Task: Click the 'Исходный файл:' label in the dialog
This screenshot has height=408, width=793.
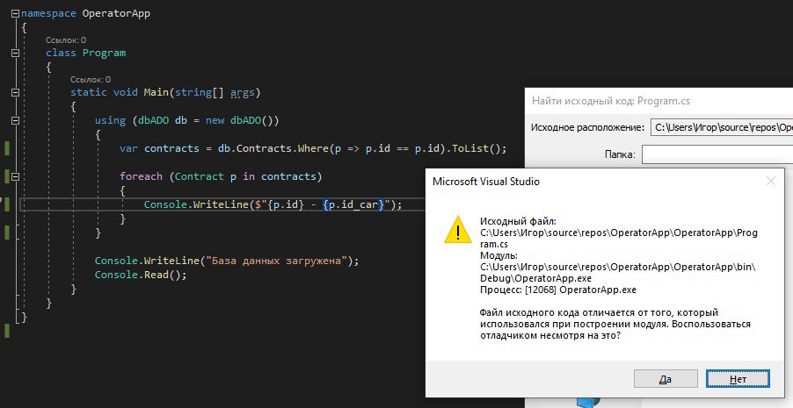Action: [x=518, y=221]
